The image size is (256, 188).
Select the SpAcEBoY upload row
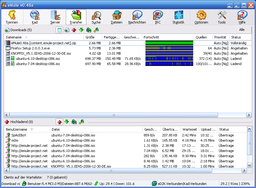(125, 135)
